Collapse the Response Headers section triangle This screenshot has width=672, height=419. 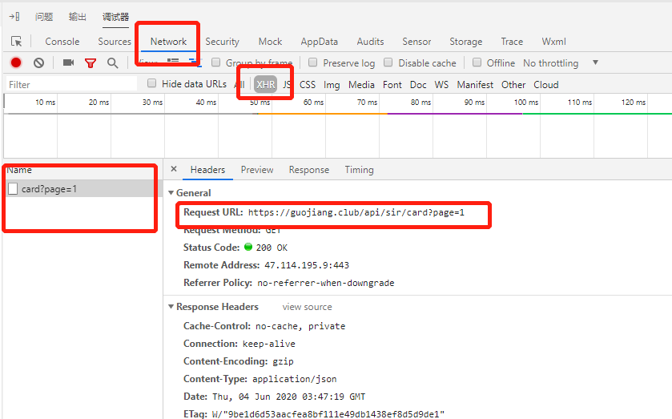pyautogui.click(x=171, y=307)
